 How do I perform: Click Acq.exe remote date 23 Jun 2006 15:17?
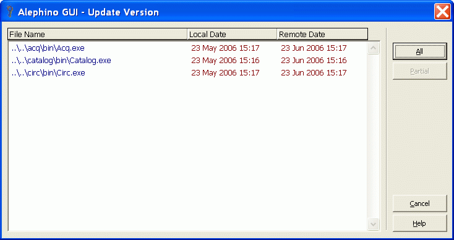pyautogui.click(x=314, y=48)
